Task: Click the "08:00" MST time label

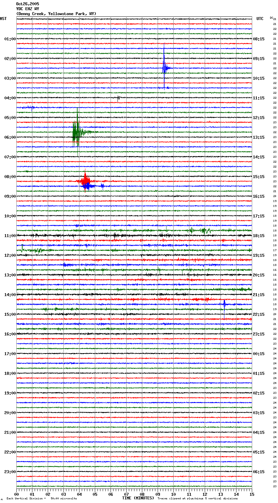Action: click(10, 177)
